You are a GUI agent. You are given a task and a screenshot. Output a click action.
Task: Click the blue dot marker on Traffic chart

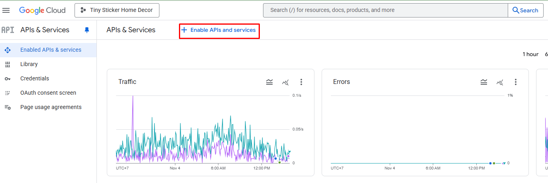click(275, 159)
